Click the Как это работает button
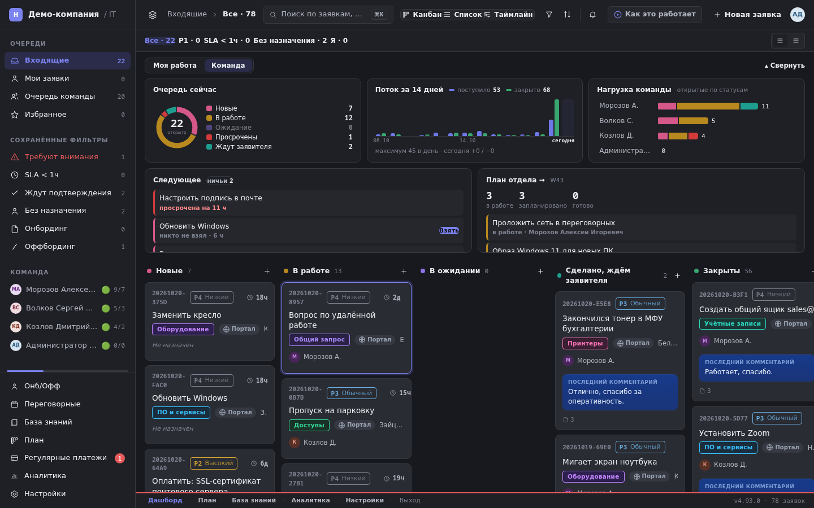Screen dimensions: 814x508 [x=655, y=15]
